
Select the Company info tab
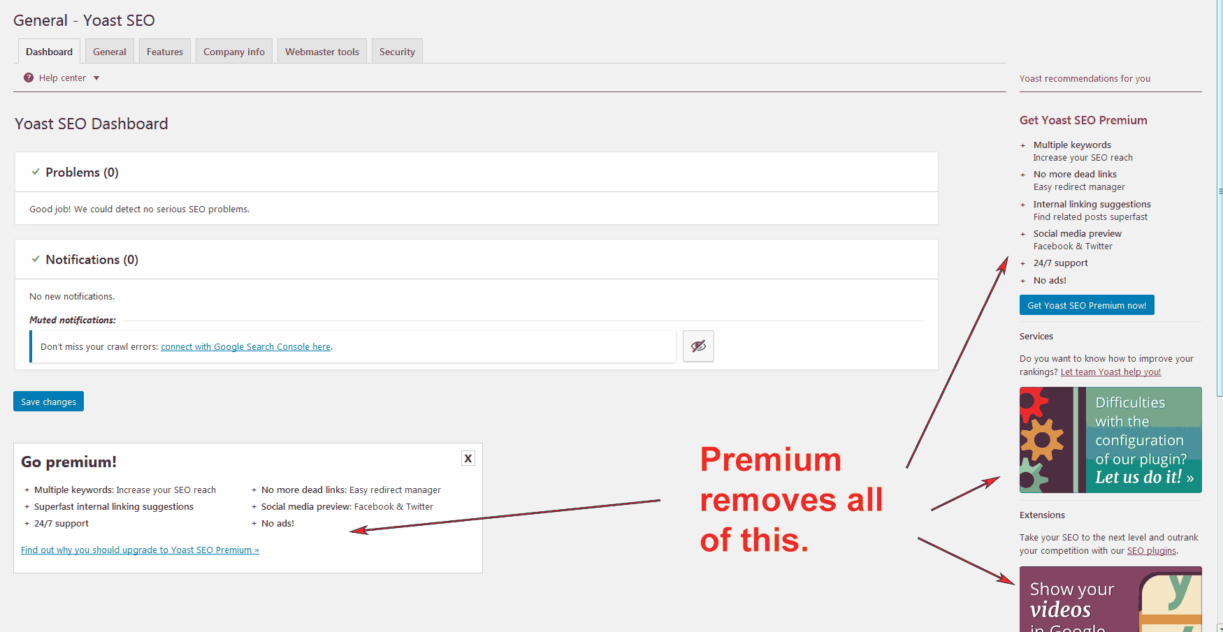coord(234,52)
